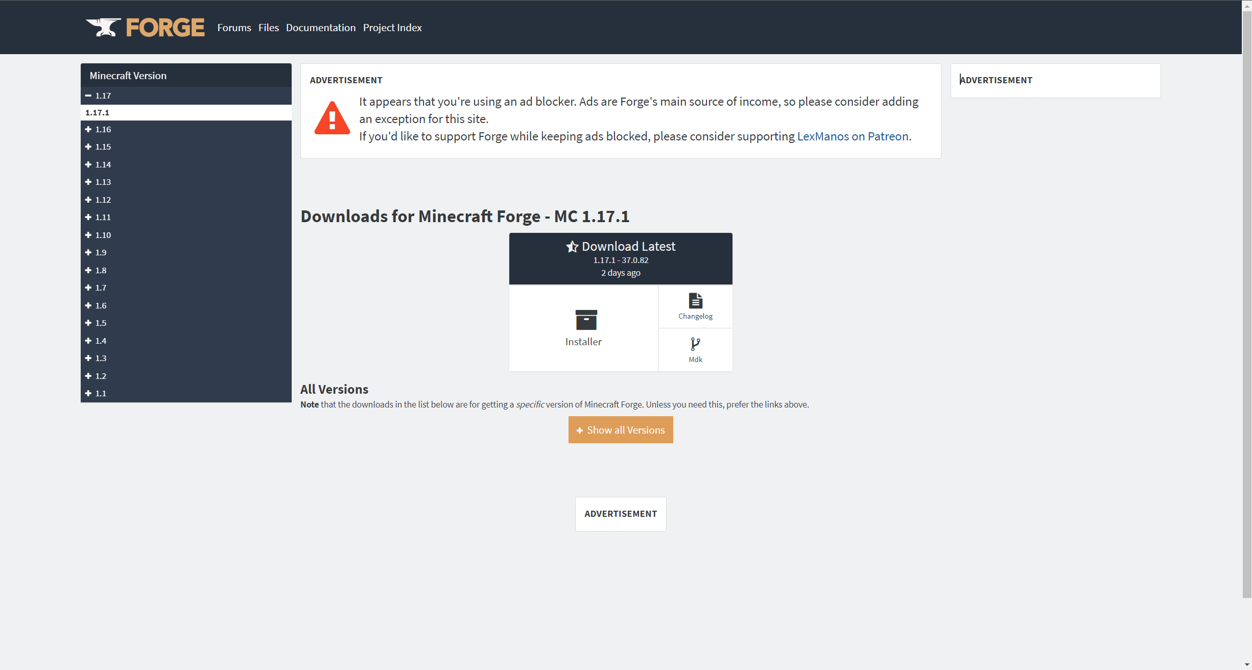
Task: Select the 1.17.1 version entry
Action: click(x=186, y=112)
